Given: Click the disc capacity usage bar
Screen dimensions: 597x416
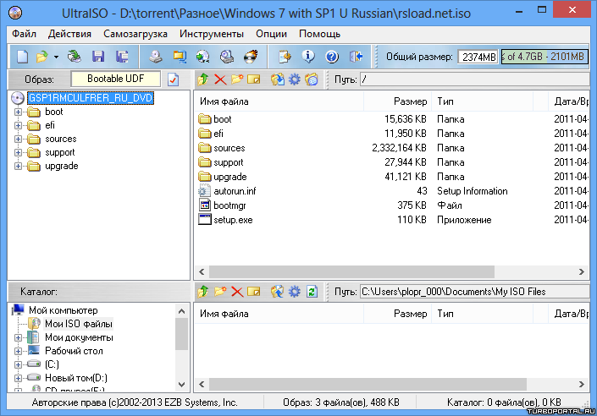Looking at the screenshot, I should pos(544,57).
